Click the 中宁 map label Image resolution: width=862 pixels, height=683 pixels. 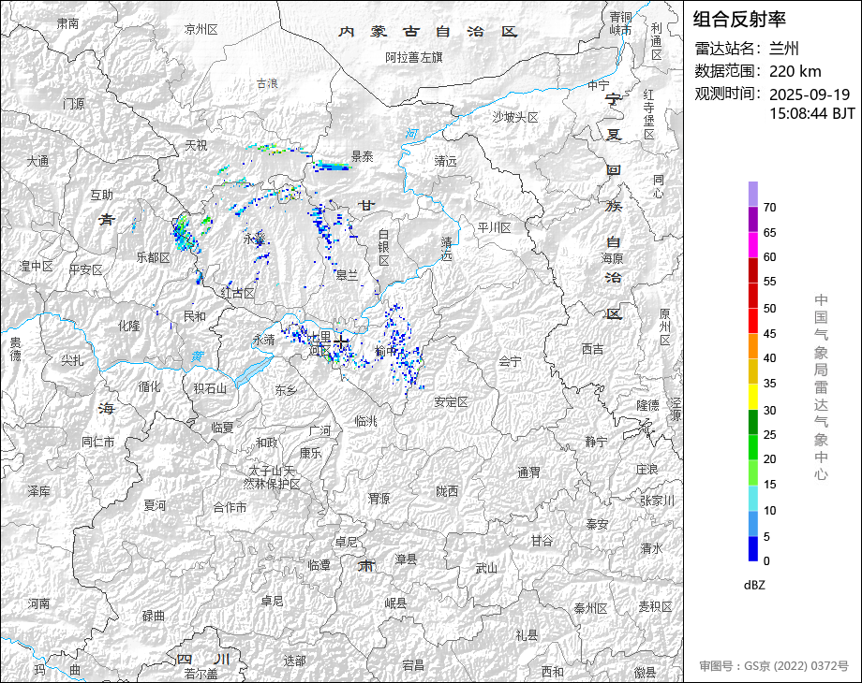point(598,85)
